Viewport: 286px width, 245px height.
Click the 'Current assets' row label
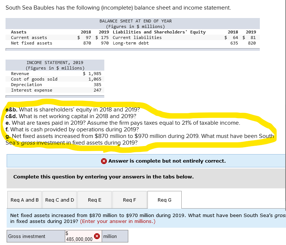pos(29,38)
